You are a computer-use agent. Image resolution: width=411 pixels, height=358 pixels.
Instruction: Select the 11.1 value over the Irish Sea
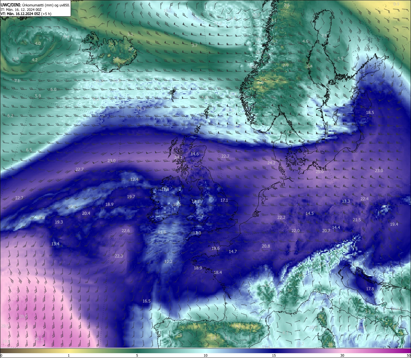(196, 201)
